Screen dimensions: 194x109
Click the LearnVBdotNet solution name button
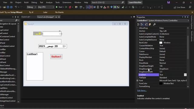pyautogui.click(x=135, y=2)
